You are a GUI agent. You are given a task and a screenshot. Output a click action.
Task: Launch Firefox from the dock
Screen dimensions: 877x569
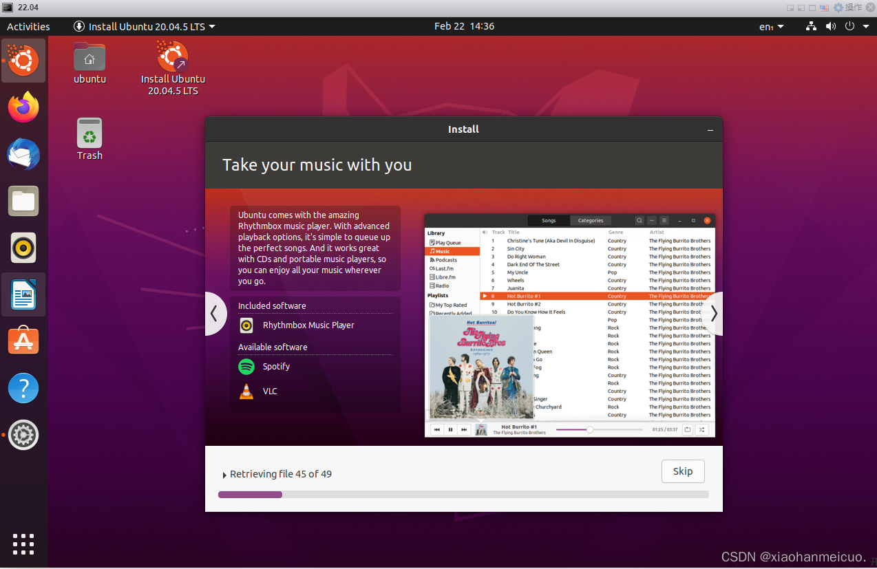[x=23, y=107]
